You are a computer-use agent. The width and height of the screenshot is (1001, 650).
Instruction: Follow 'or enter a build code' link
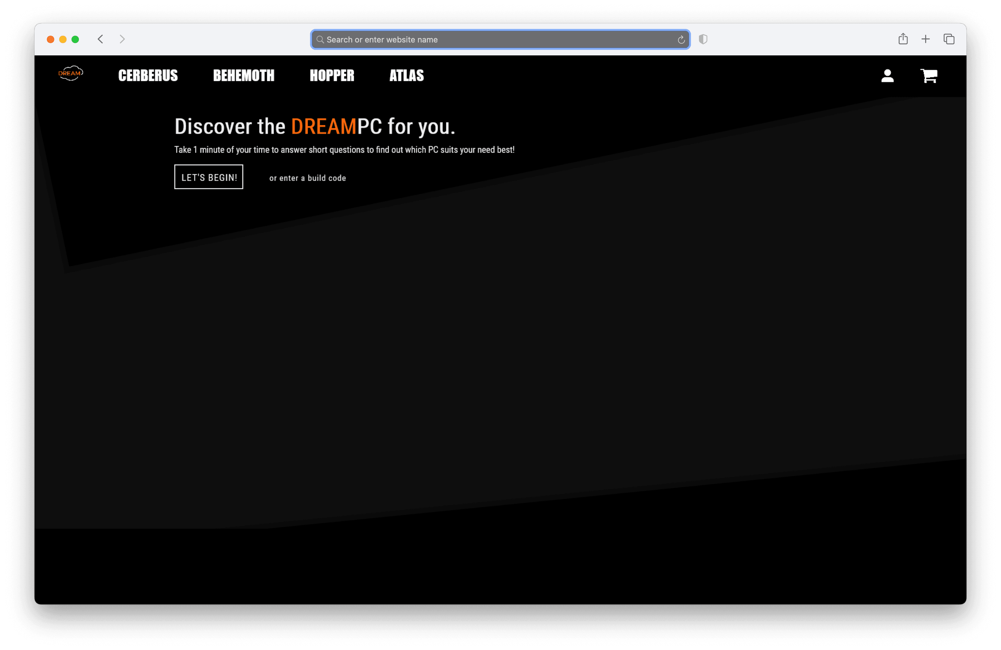308,178
